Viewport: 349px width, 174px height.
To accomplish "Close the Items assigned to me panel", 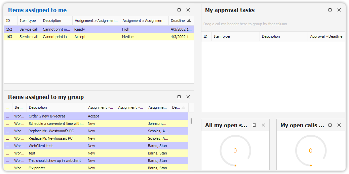I will [188, 10].
